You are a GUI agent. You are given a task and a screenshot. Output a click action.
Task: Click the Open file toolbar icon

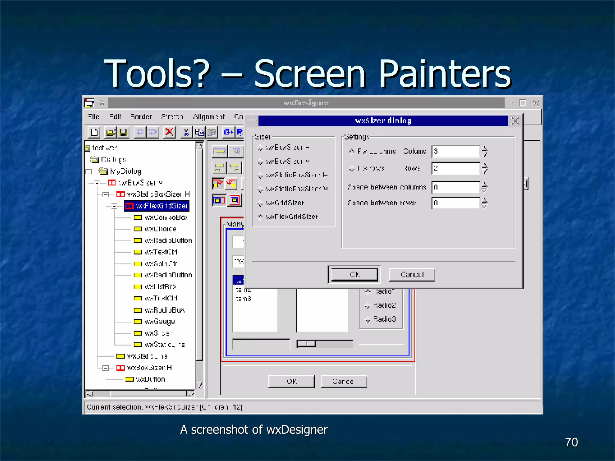(111, 132)
